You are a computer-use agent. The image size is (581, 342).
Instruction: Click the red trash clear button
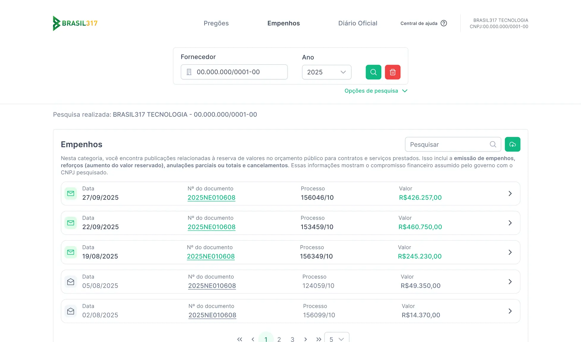click(x=393, y=72)
